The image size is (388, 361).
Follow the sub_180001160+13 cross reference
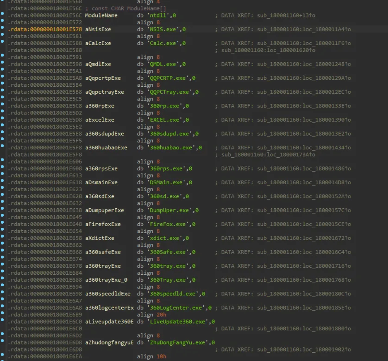[x=286, y=15]
